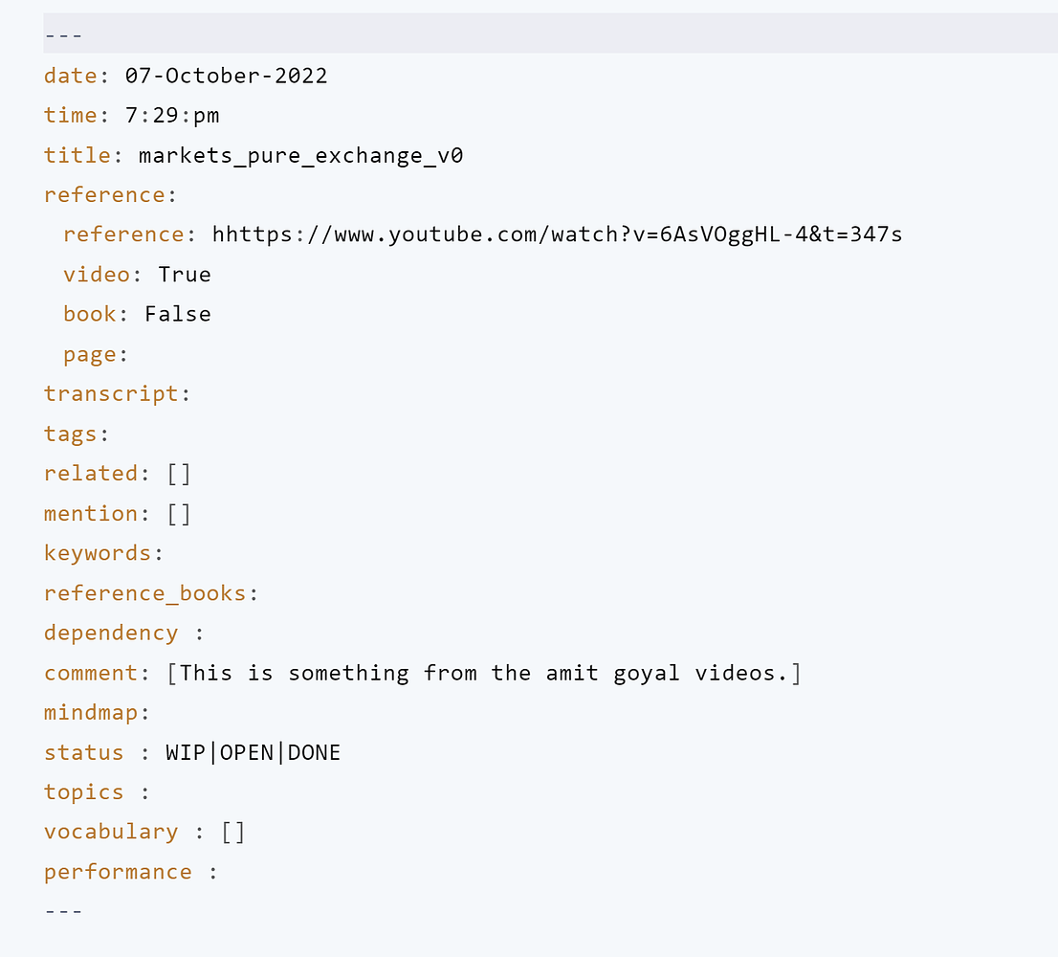1058x957 pixels.
Task: Click the status value WIP|OPEN|DONE
Action: (253, 753)
